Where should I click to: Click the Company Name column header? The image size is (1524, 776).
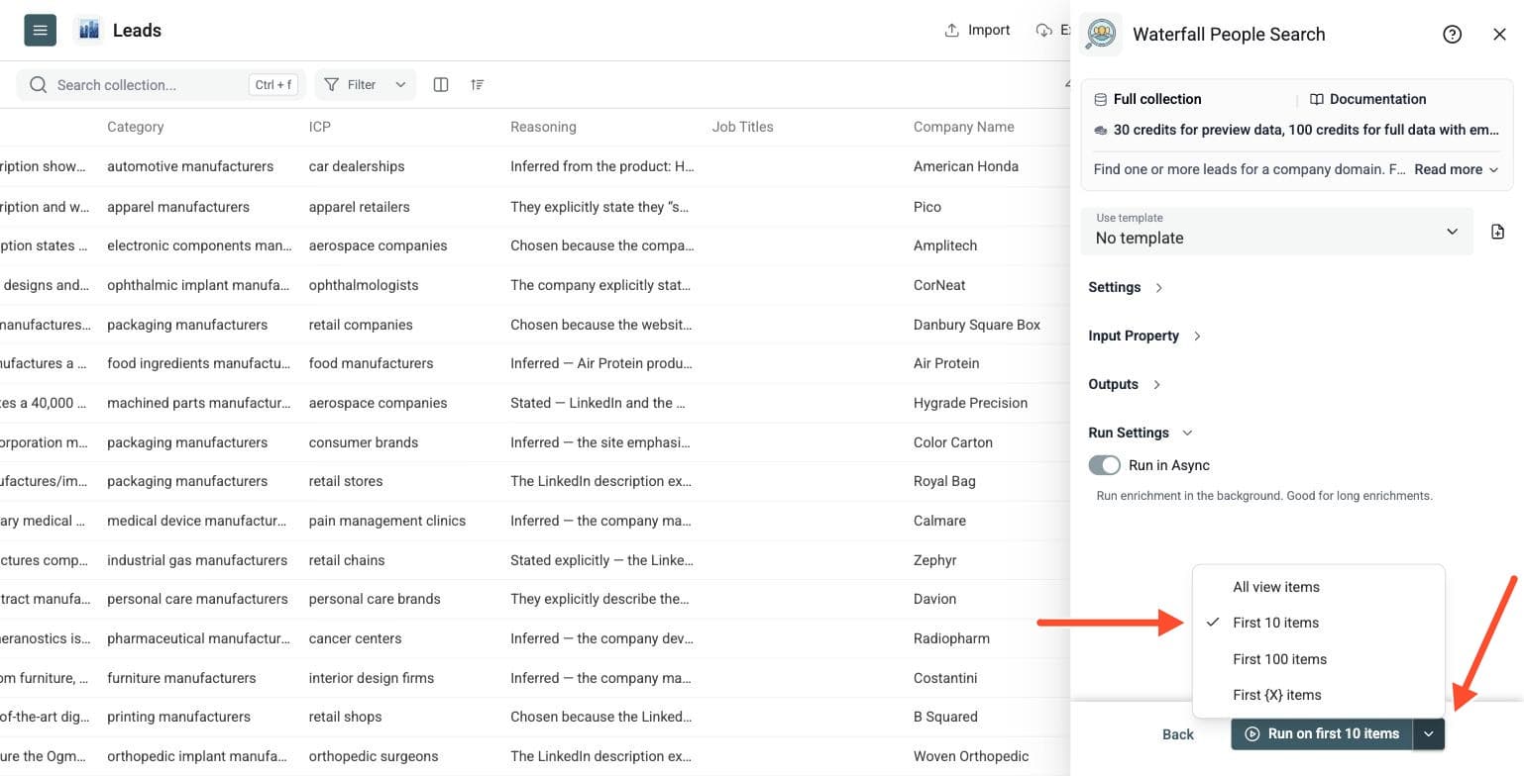(964, 127)
